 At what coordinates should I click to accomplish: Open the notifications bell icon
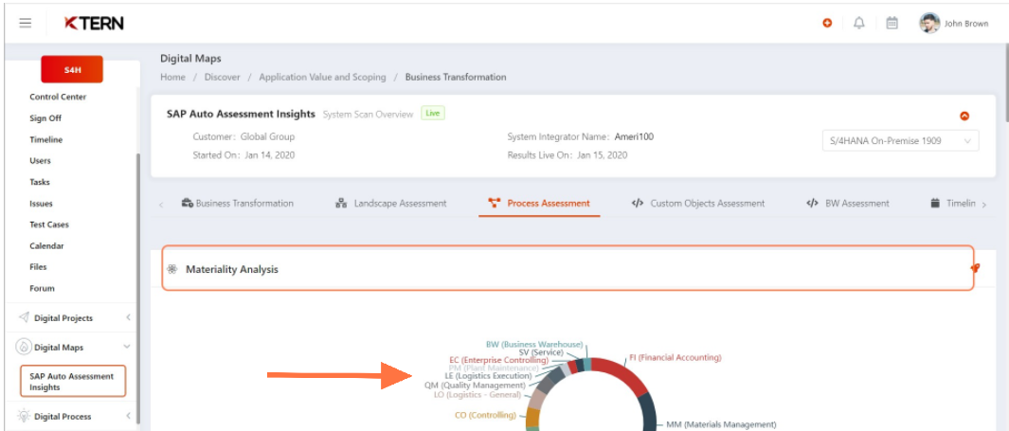(x=859, y=23)
